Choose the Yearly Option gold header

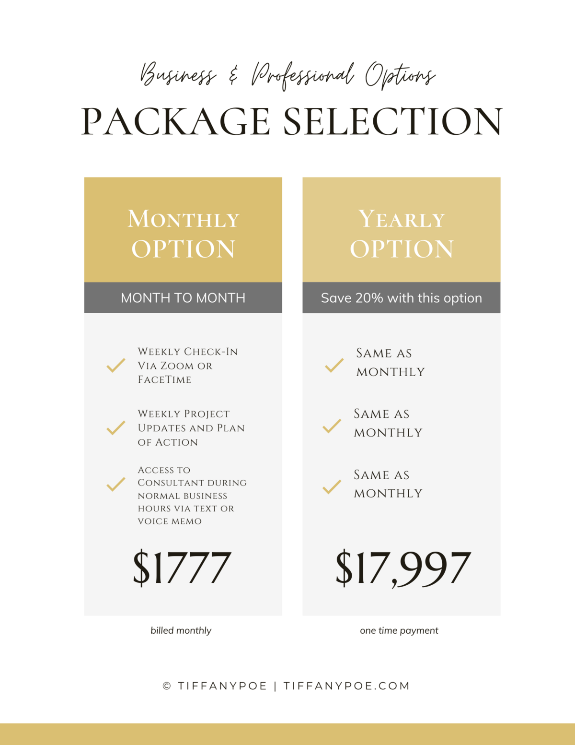pos(402,230)
